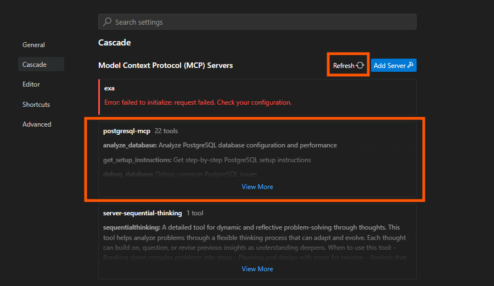
Task: Add a new MCP server
Action: click(x=394, y=65)
